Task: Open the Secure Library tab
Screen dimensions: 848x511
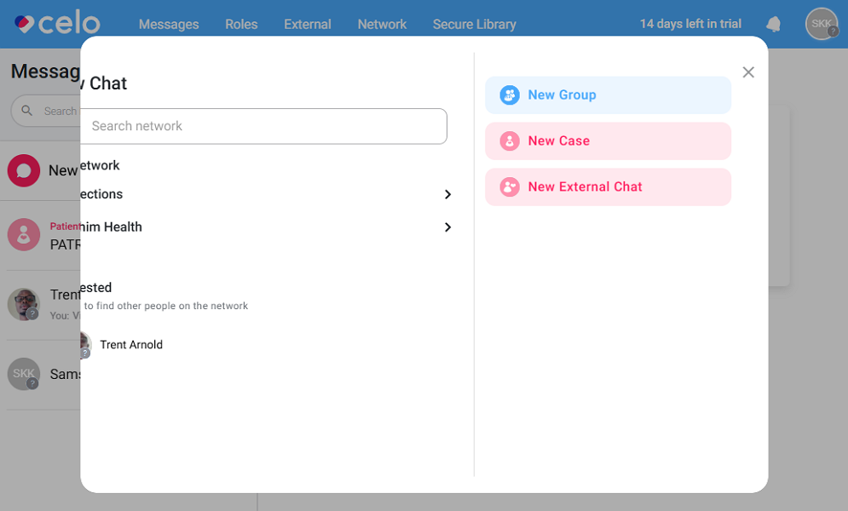Action: (474, 24)
